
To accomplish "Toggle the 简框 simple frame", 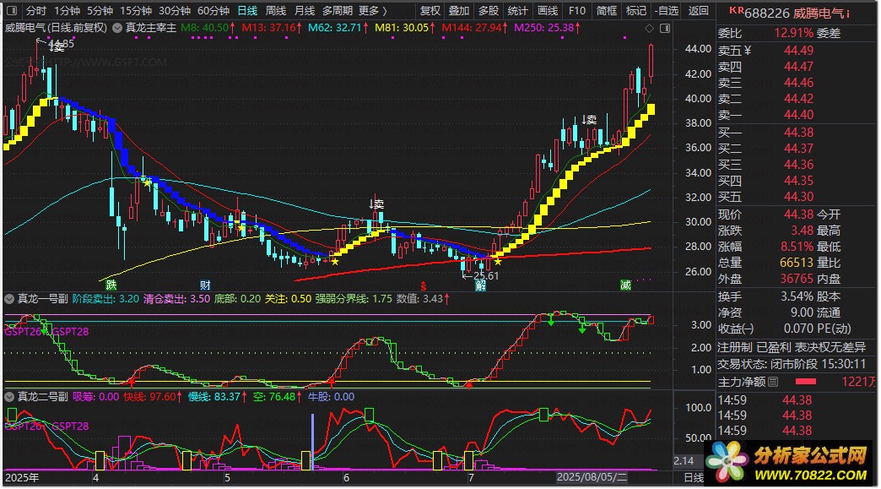I will click(x=606, y=11).
